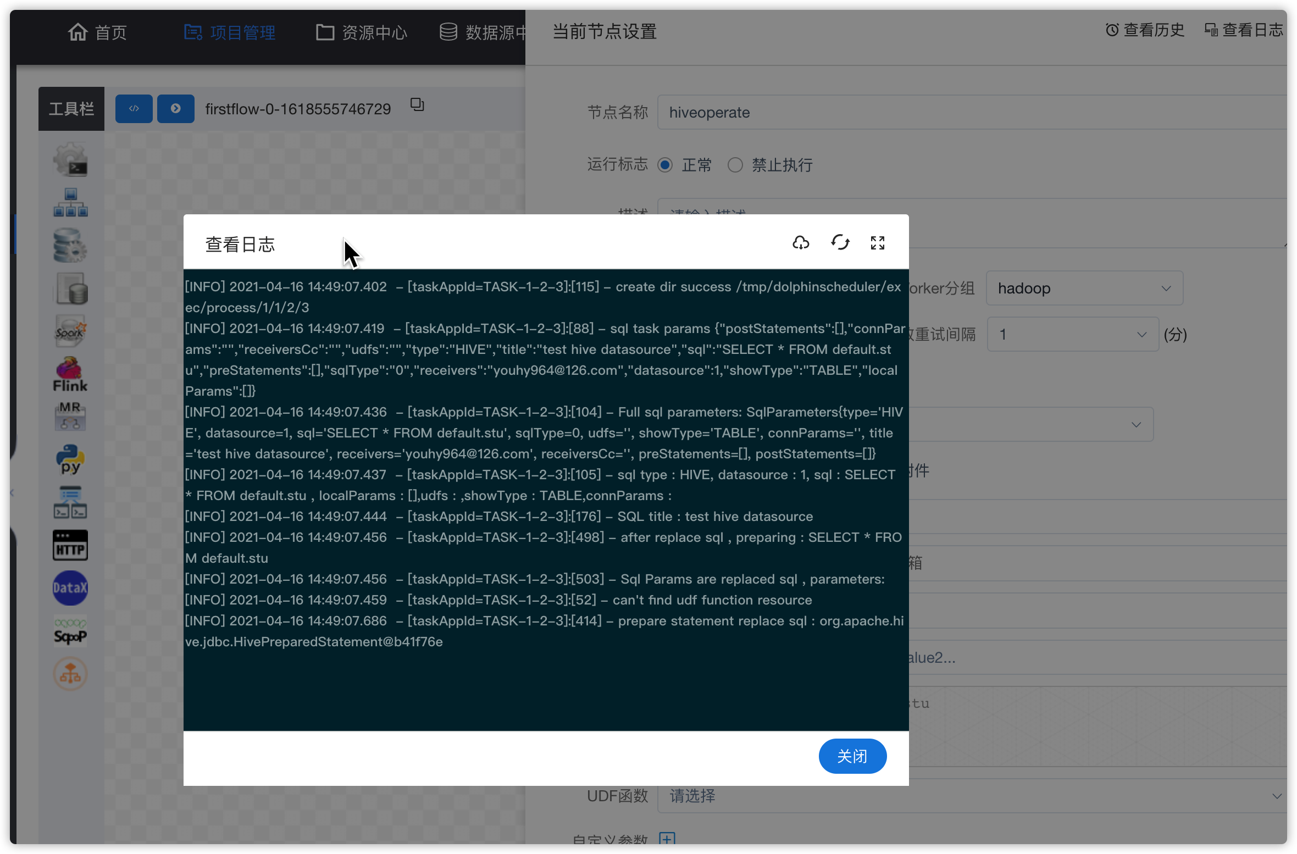Add a custom parameter with the plus icon
This screenshot has width=1297, height=854.
(x=667, y=839)
